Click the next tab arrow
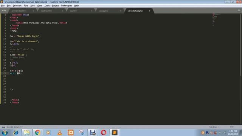 tap(5, 11)
